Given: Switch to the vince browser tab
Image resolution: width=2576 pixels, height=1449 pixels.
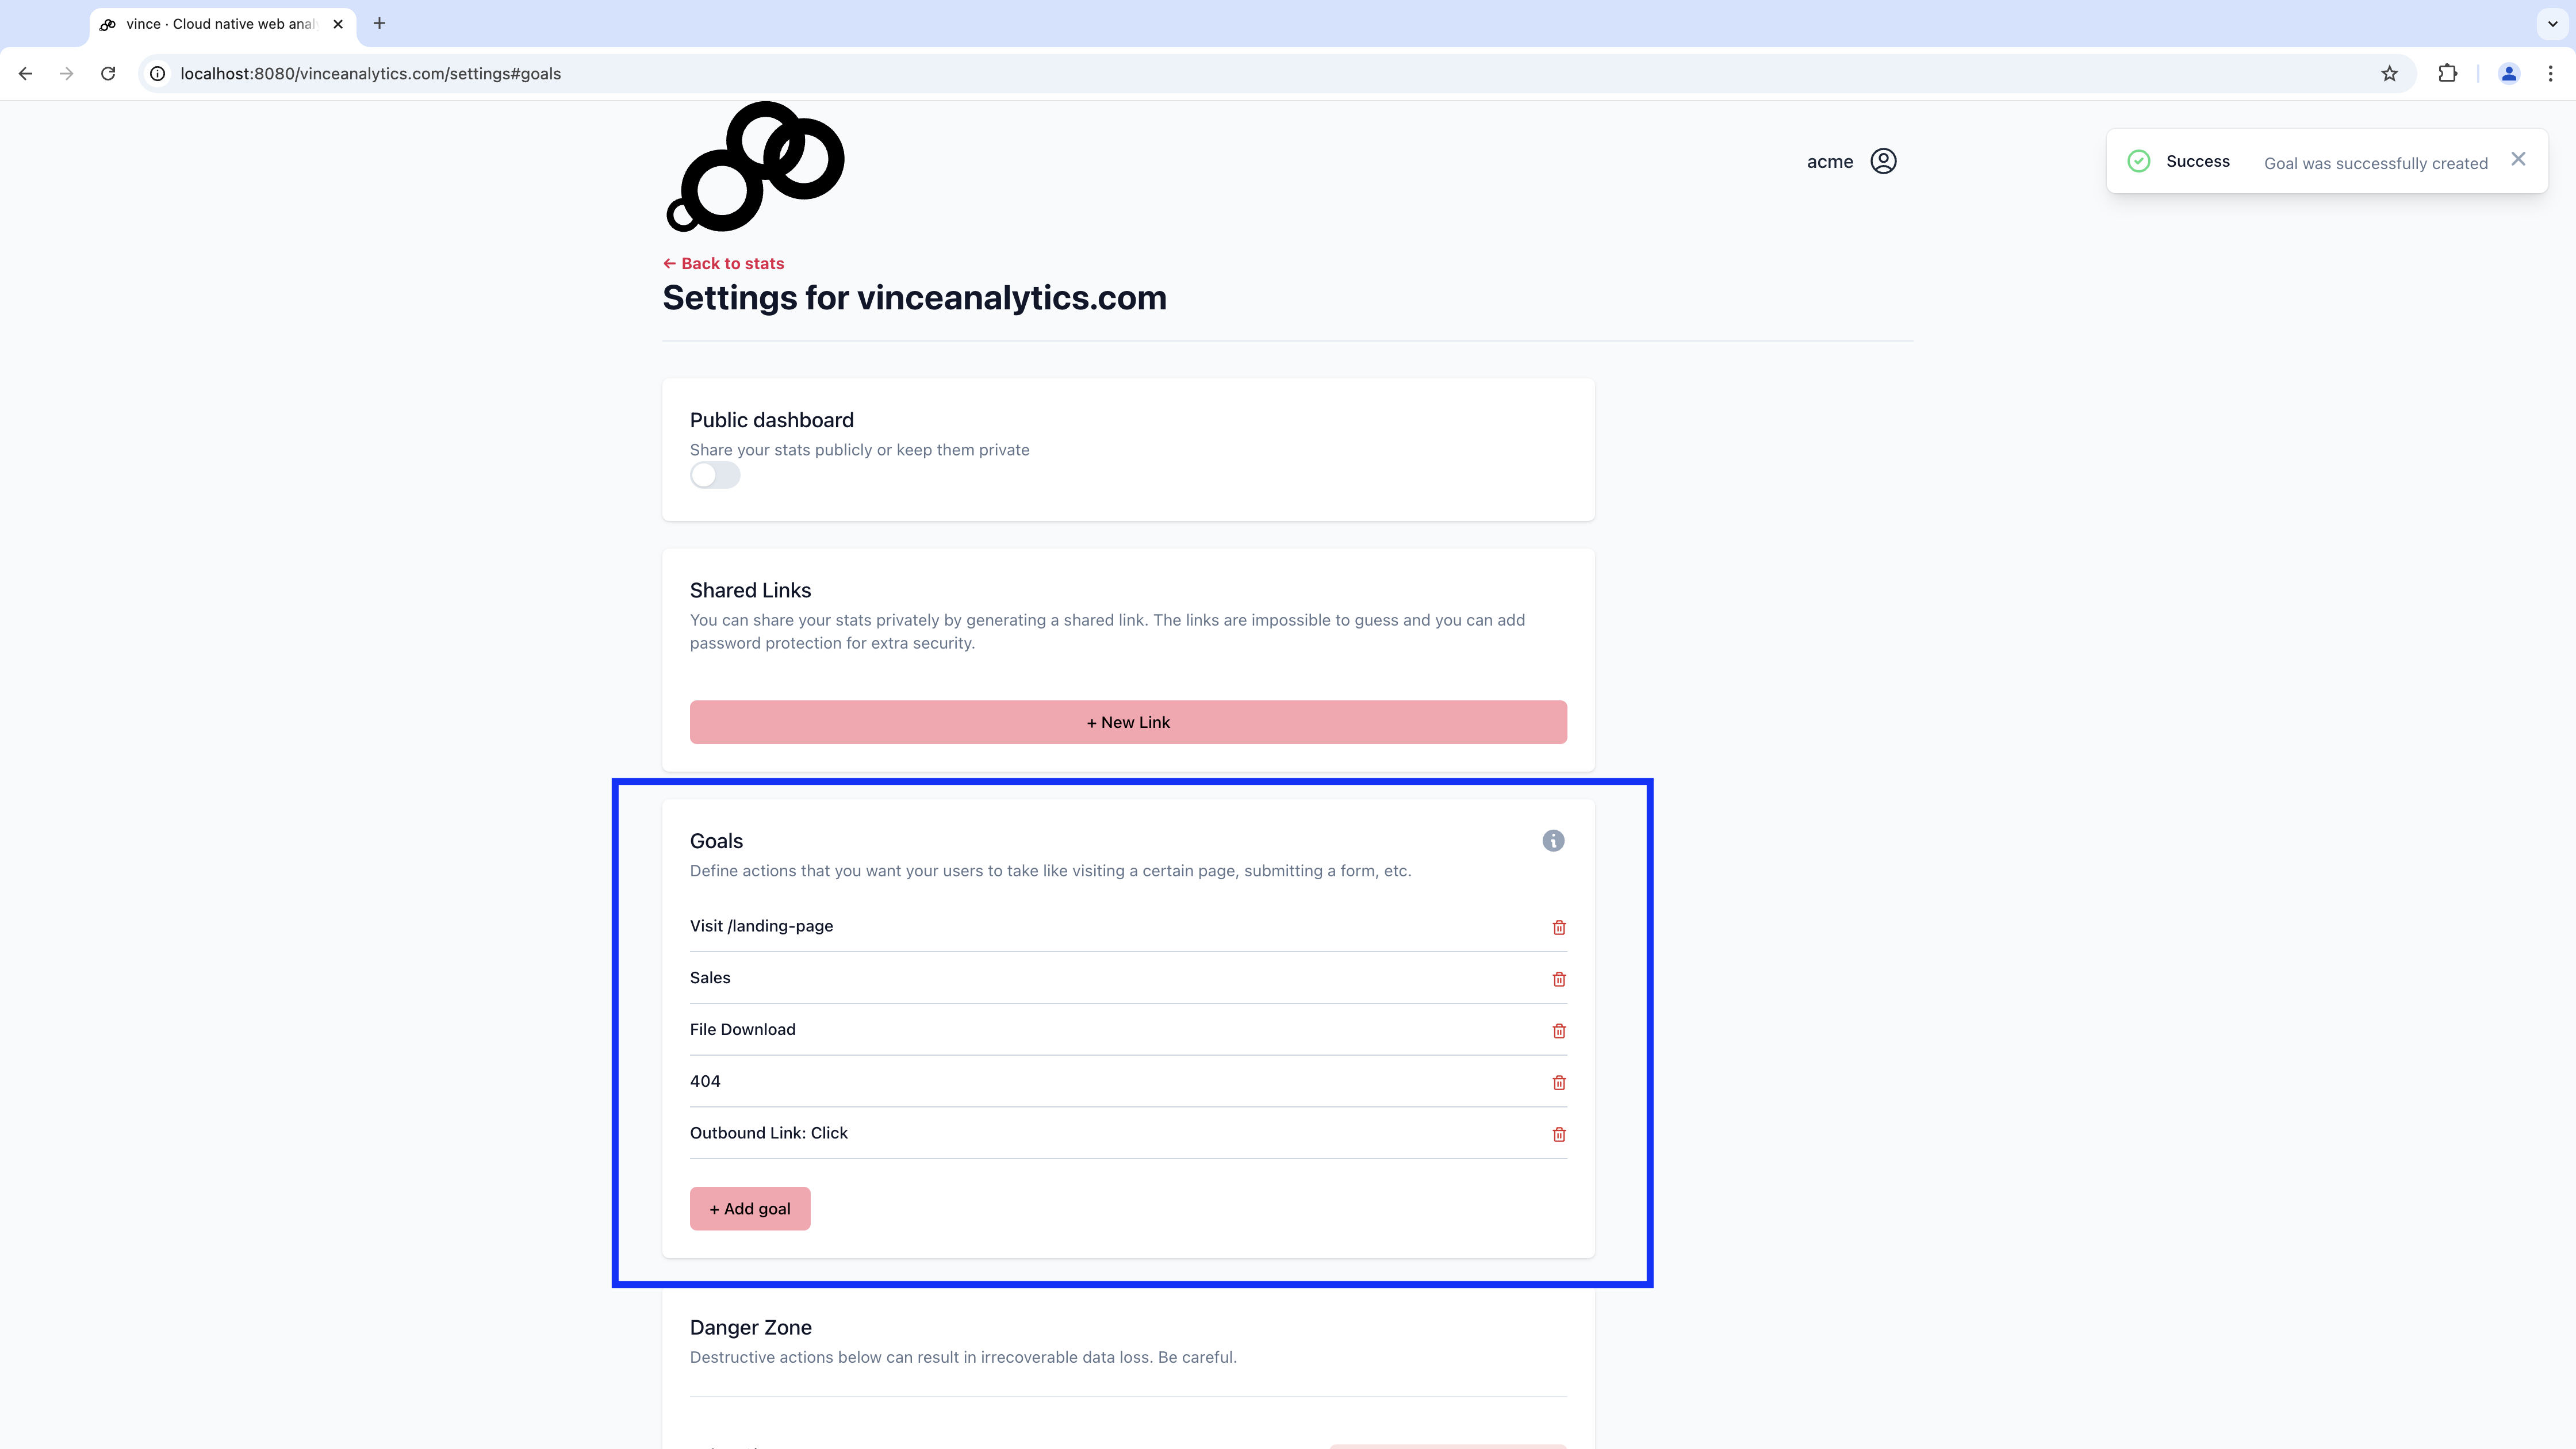Looking at the screenshot, I should pyautogui.click(x=210, y=24).
